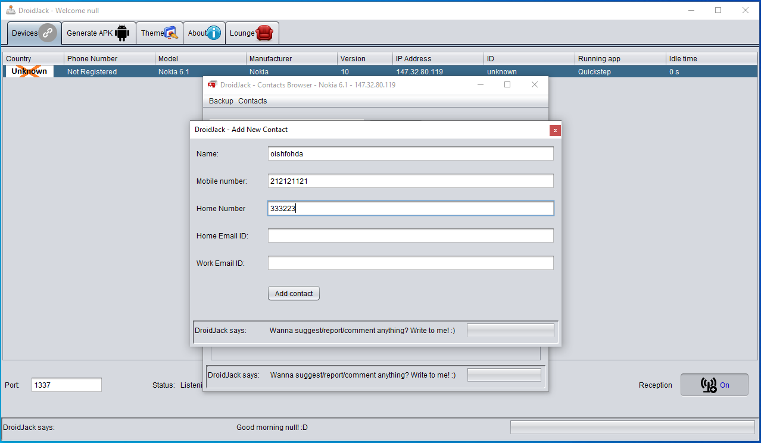Sort by the Country column header
Viewport: 761px width, 443px height.
(x=33, y=59)
